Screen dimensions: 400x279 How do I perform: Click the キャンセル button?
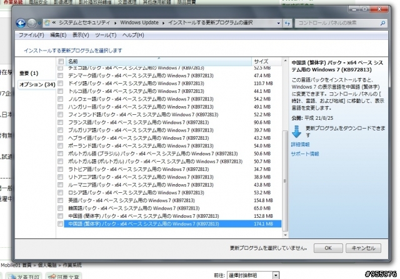point(363,248)
